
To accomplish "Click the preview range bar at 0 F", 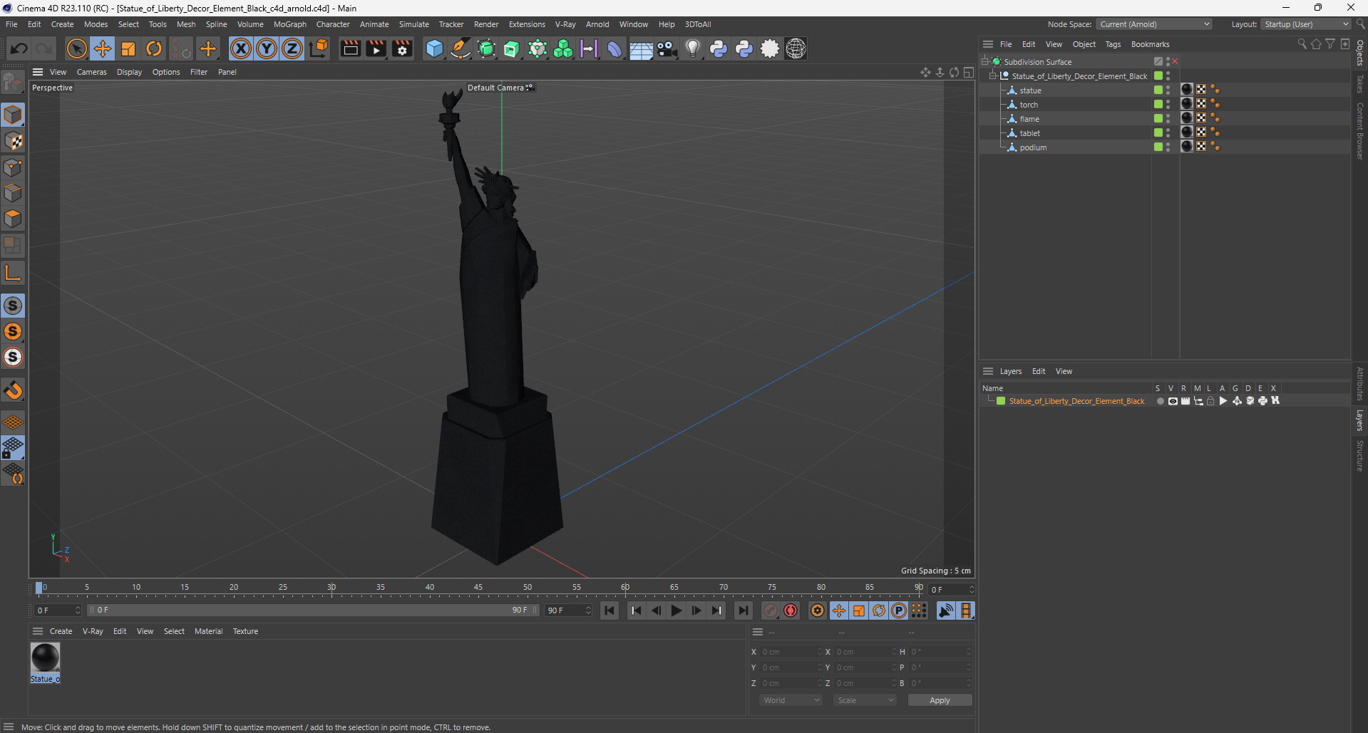I will 313,610.
